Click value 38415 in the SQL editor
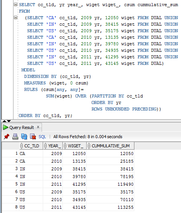Viewport: 181px width, 213px height. (112, 24)
